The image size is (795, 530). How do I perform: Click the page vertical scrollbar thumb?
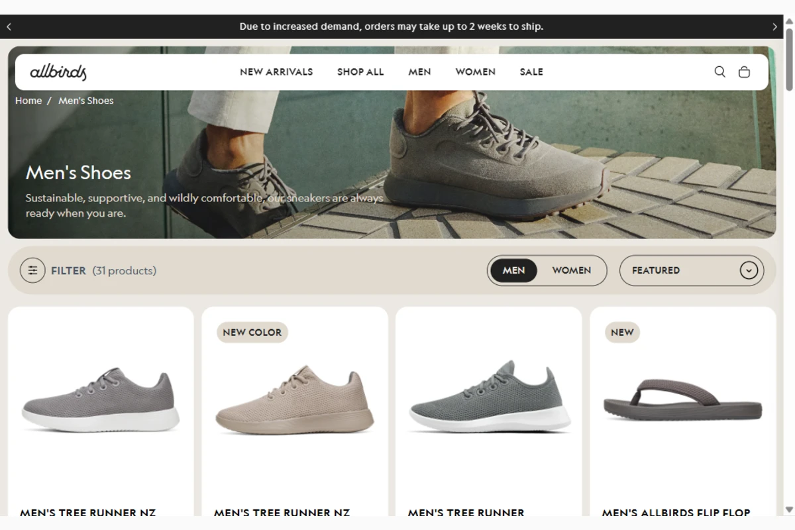point(789,58)
